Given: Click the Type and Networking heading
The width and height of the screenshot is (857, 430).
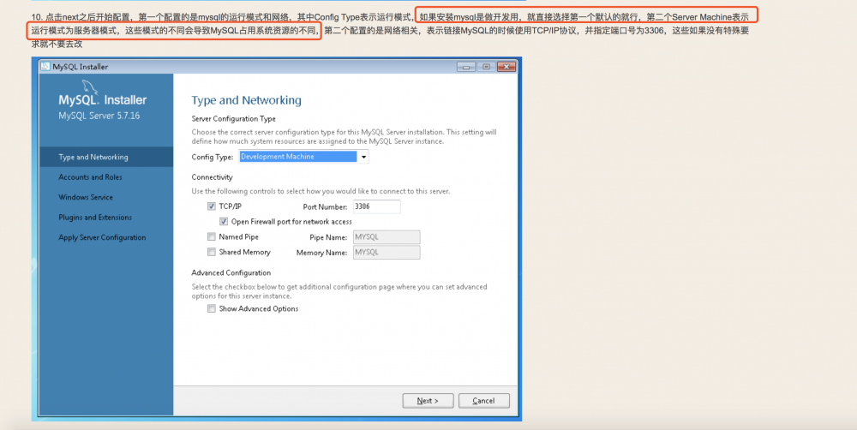Looking at the screenshot, I should tap(247, 100).
